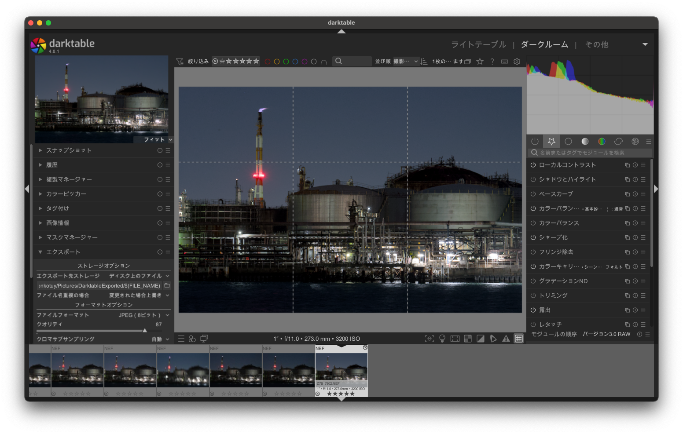Toggle focus peaking icon in bottom toolbar
The image size is (683, 434).
click(430, 339)
